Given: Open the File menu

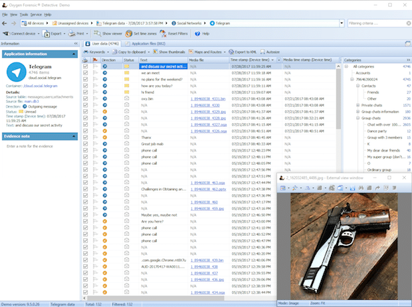Looking at the screenshot, I should tap(5, 15).
